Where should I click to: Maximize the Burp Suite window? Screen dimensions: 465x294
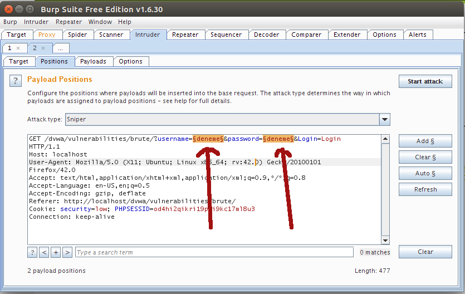click(30, 9)
